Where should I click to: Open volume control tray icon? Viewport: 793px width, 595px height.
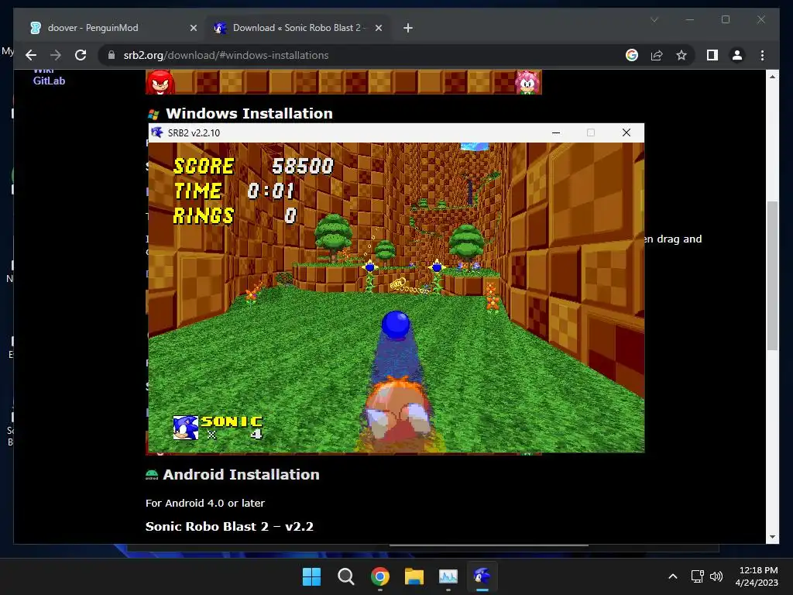click(716, 576)
